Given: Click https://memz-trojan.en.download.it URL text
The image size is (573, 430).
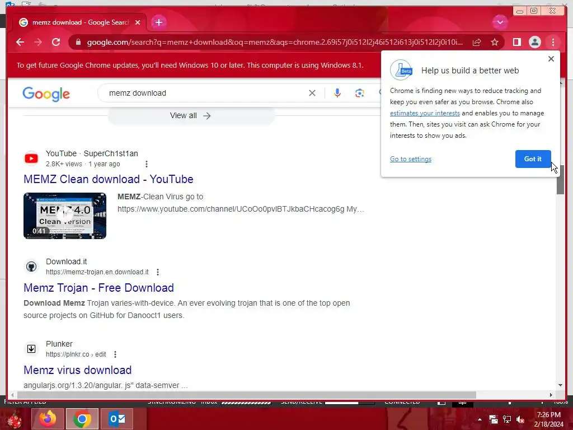Looking at the screenshot, I should tap(97, 272).
